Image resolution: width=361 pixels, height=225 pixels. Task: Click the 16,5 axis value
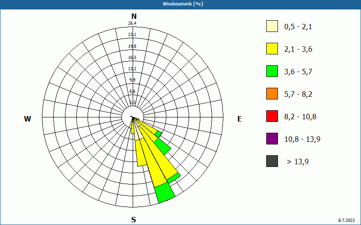pyautogui.click(x=132, y=58)
